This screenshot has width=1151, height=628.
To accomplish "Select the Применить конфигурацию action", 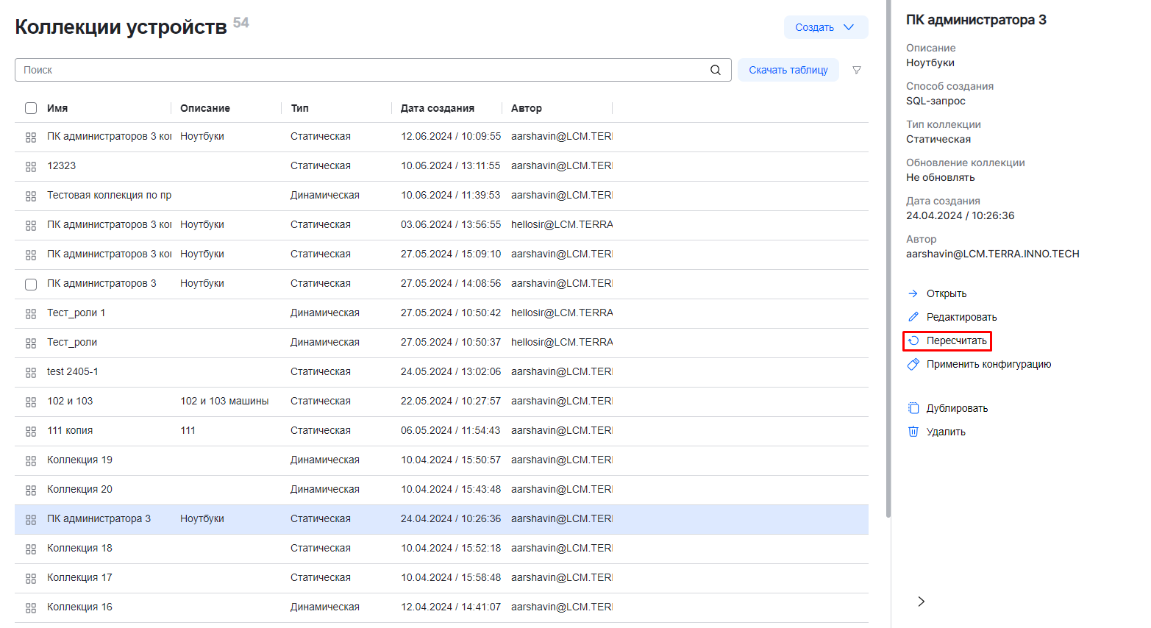I will coord(988,364).
